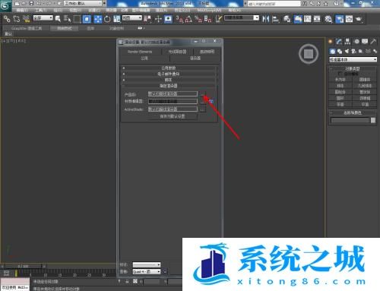Click the Mirror tool icon
Image resolution: width=380 pixels, height=291 pixels.
(265, 19)
